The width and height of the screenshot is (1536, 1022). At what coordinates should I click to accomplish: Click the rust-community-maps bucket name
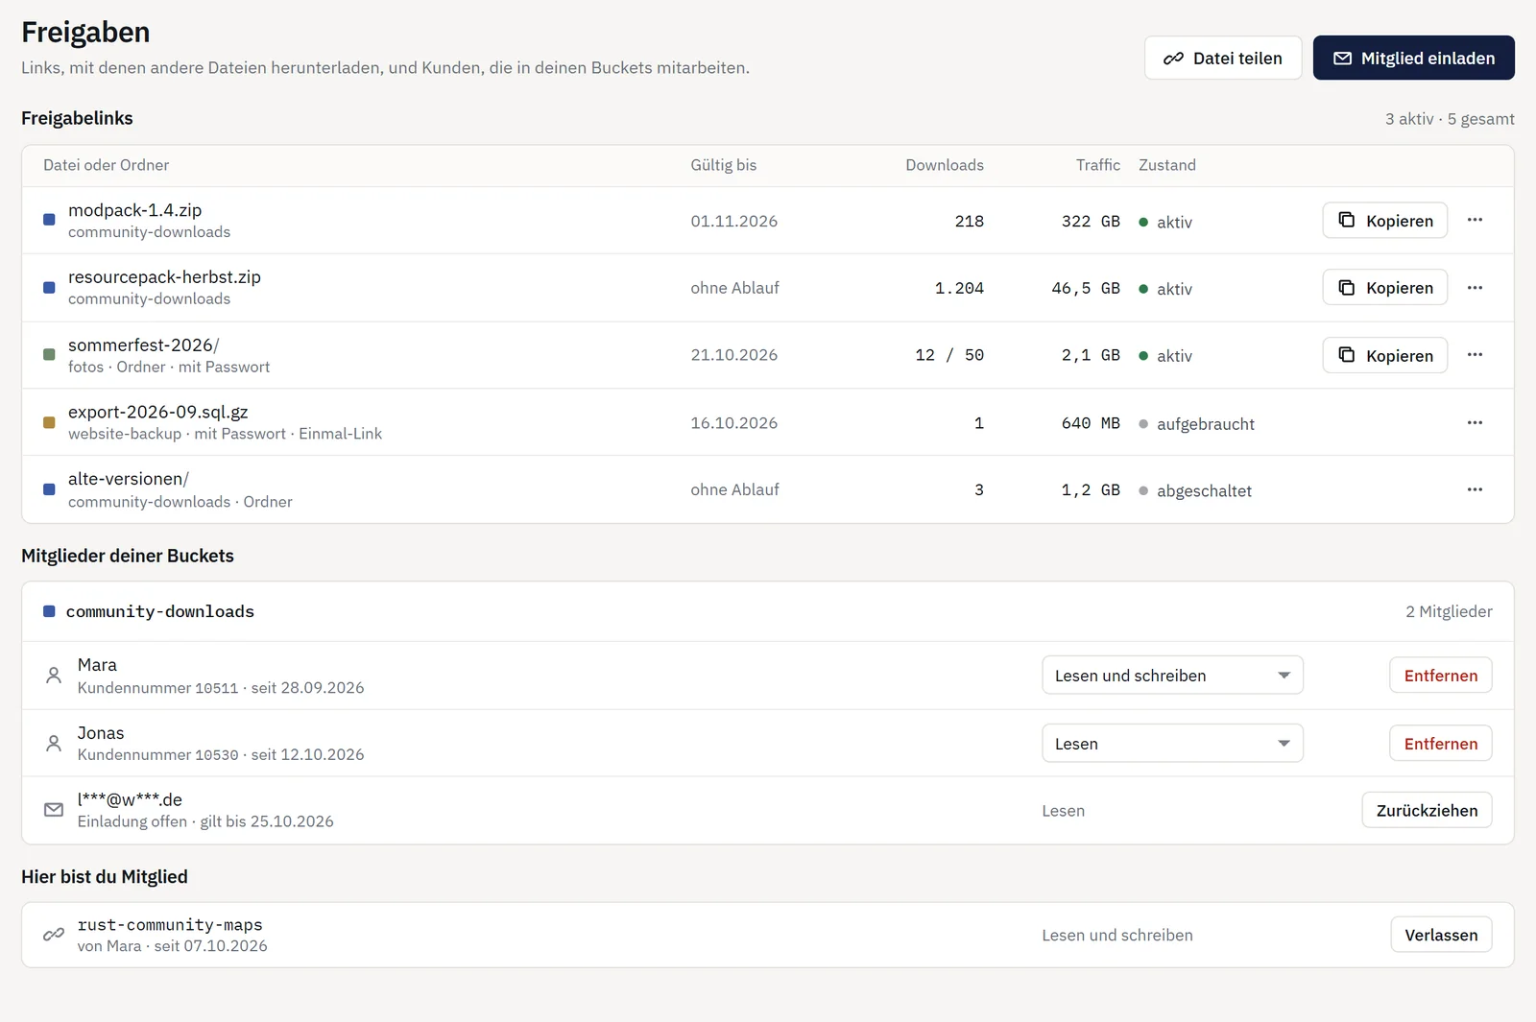pos(170,925)
